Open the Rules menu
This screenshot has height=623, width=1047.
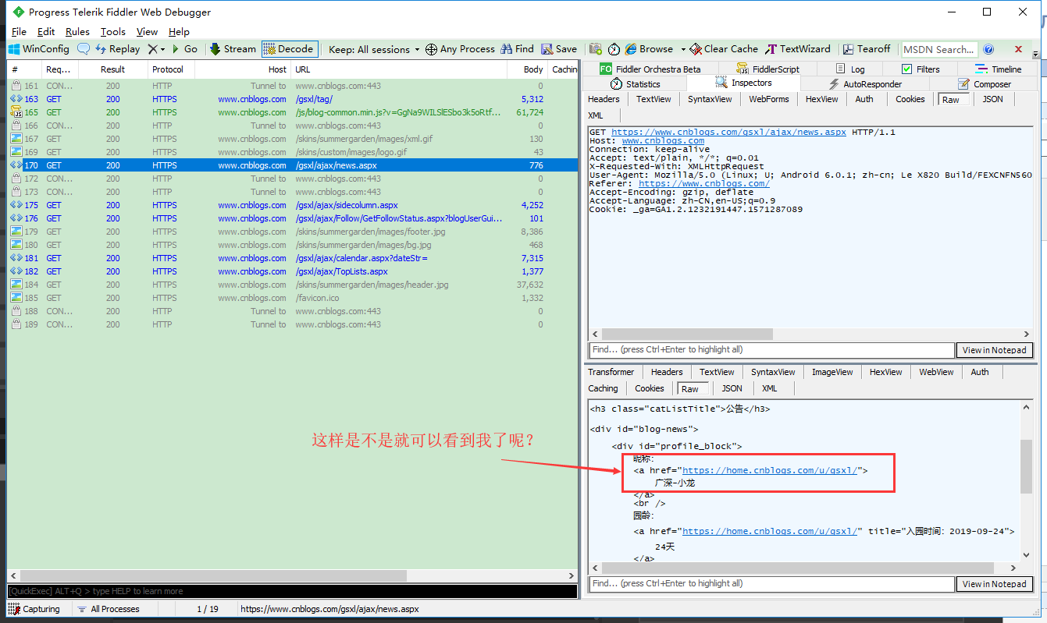77,32
